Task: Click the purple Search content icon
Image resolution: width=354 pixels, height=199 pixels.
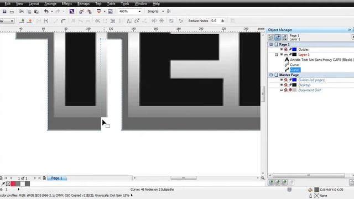Action: [72, 11]
